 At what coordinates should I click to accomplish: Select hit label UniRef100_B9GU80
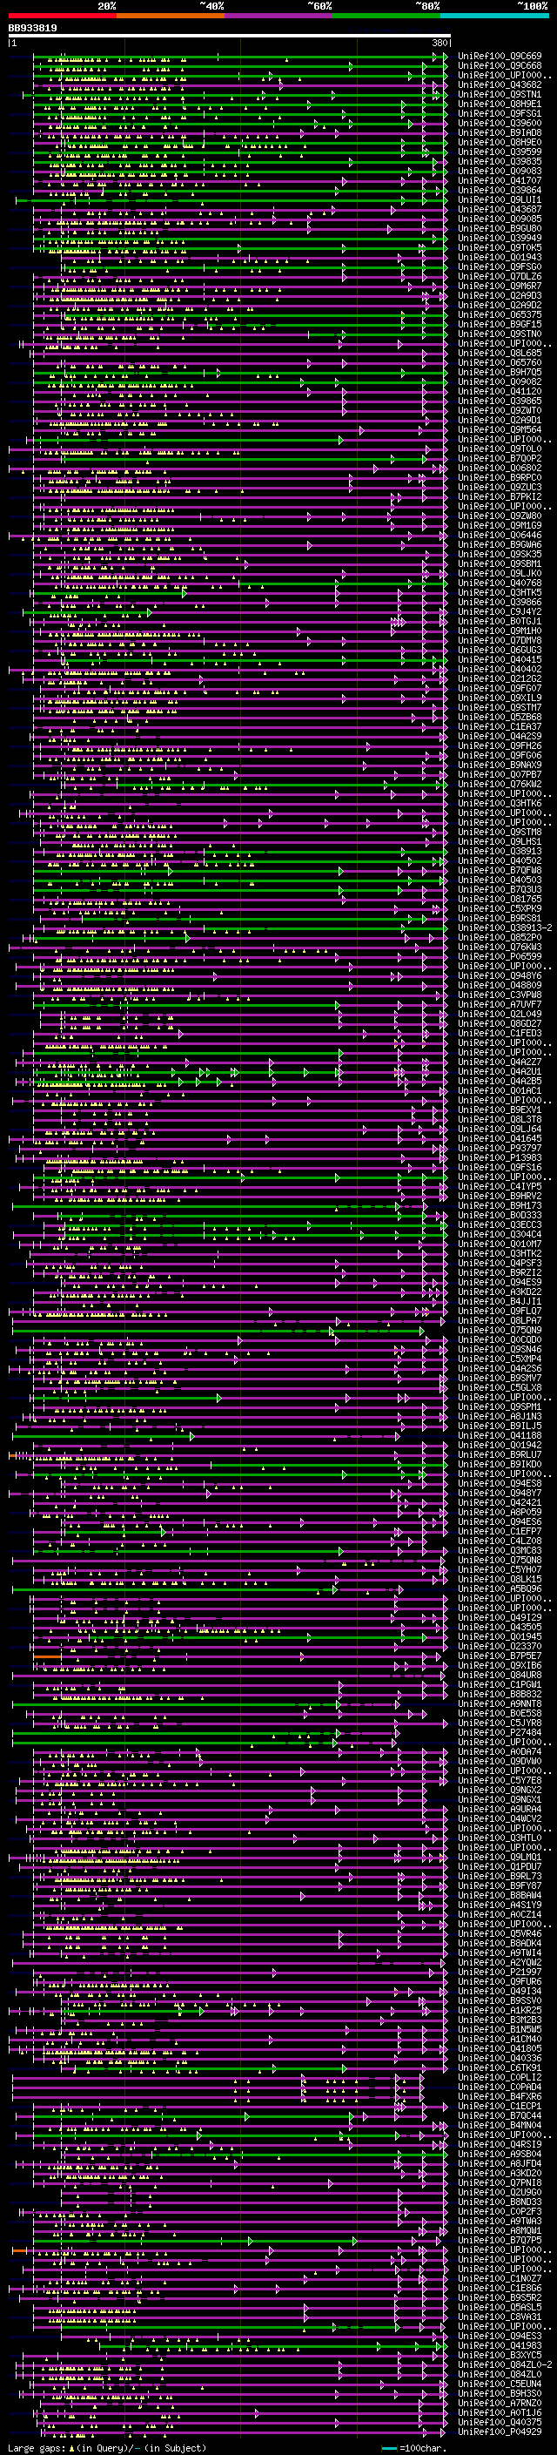click(x=500, y=229)
